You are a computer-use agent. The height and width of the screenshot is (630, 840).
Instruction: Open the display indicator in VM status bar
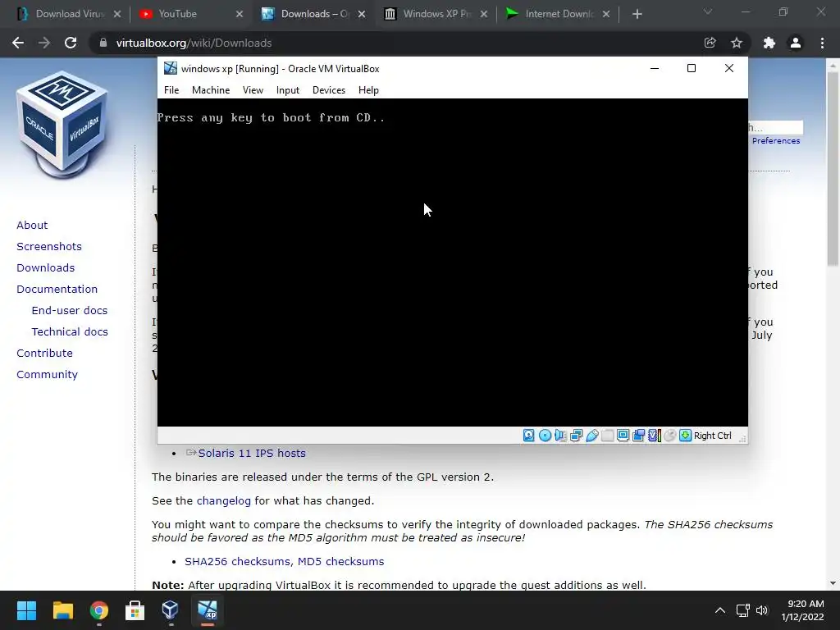point(623,436)
